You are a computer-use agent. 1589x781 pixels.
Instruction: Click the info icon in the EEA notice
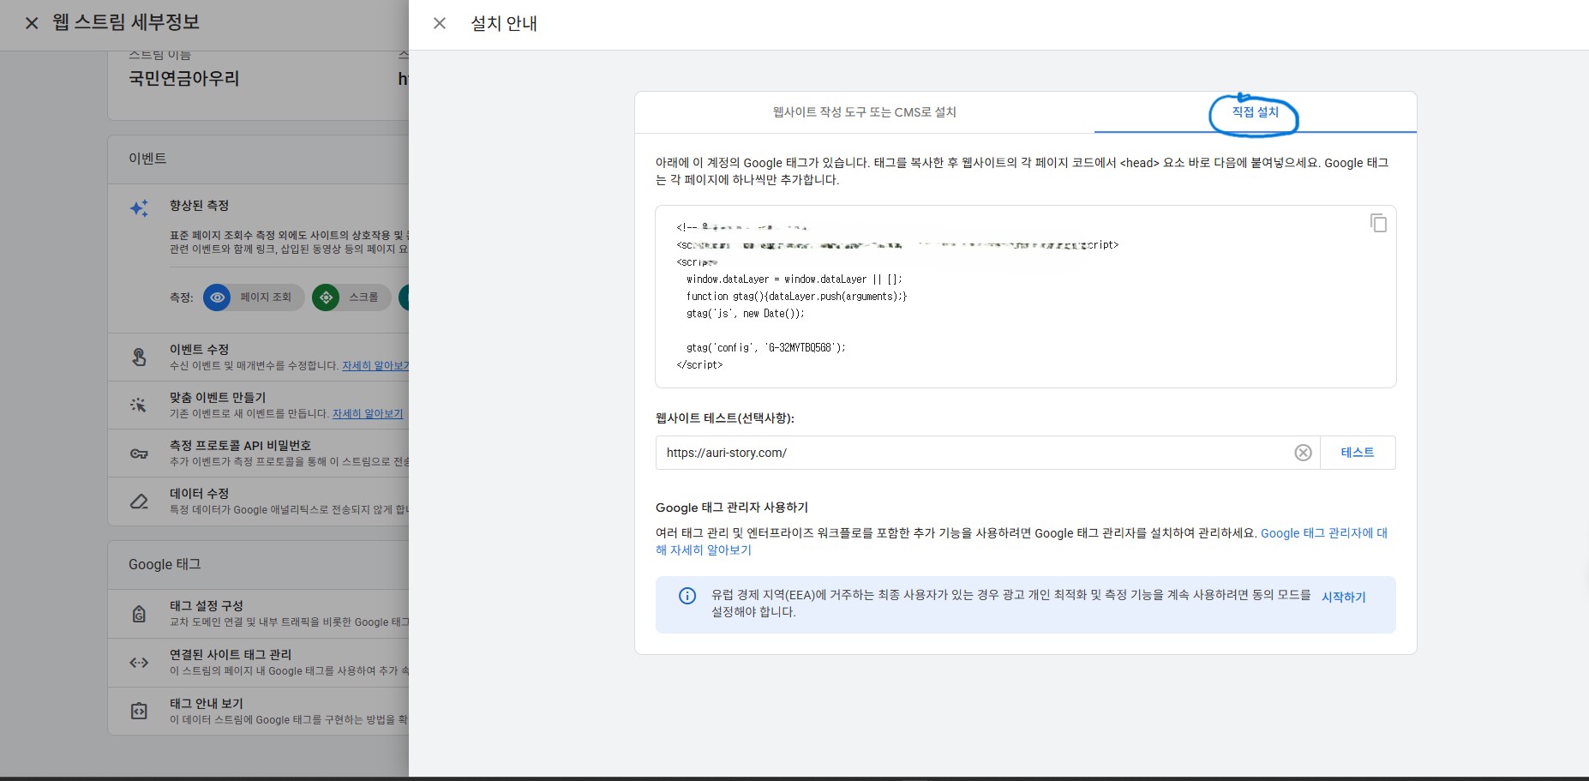click(x=687, y=597)
